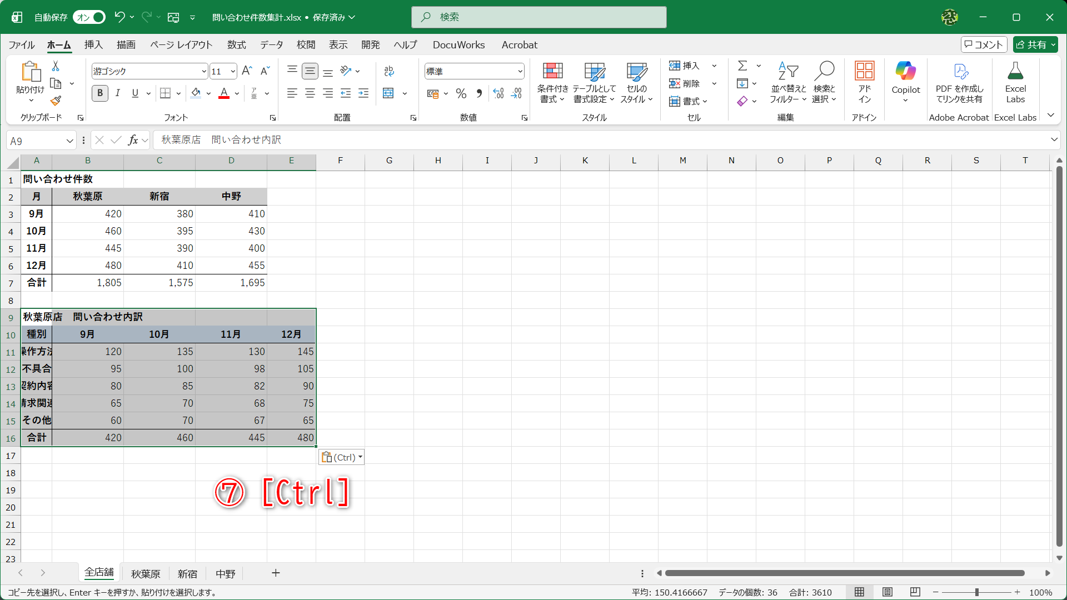The image size is (1067, 600).
Task: Switch to the 新宿 sheet tab
Action: click(187, 573)
